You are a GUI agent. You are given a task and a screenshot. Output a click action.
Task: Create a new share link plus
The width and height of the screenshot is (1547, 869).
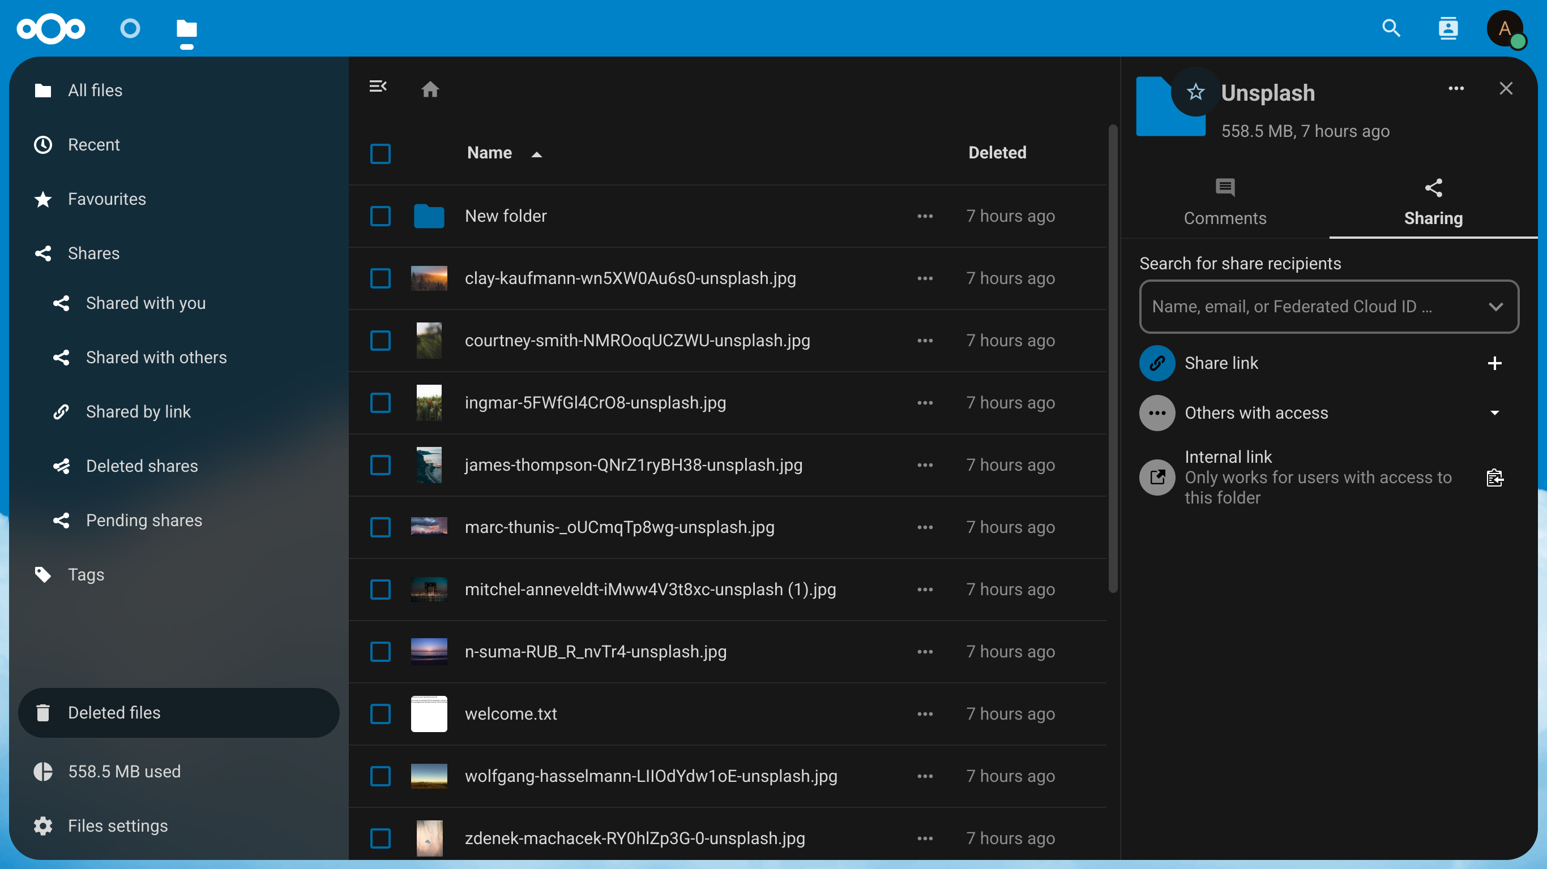click(x=1494, y=363)
